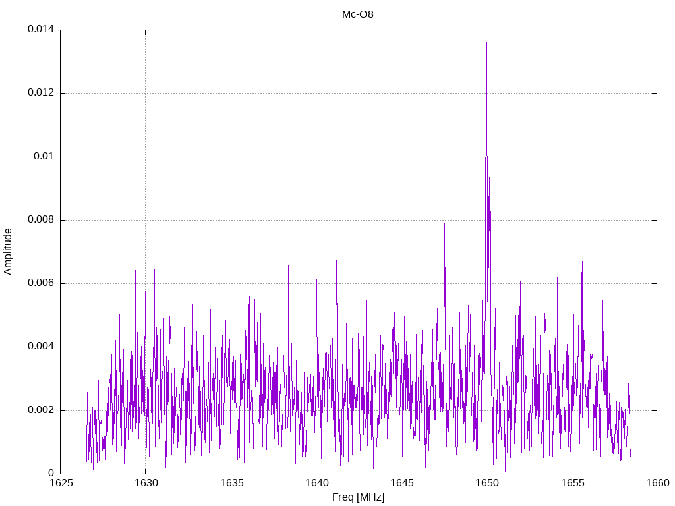Select the tallest spectrum peak near 1650 MHz

coord(486,43)
